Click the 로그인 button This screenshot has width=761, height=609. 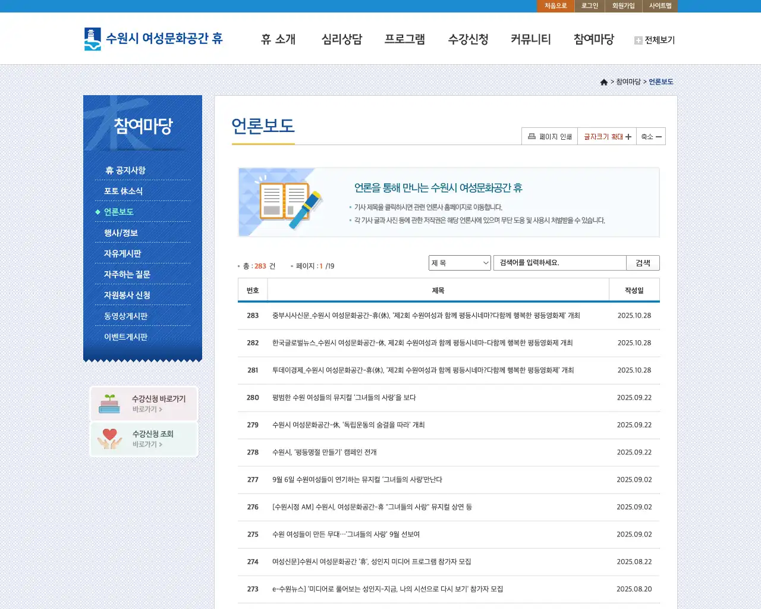pos(589,6)
